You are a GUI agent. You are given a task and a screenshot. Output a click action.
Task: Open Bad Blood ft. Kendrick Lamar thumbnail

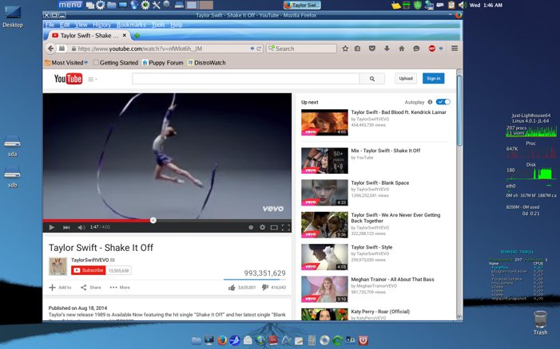[324, 122]
